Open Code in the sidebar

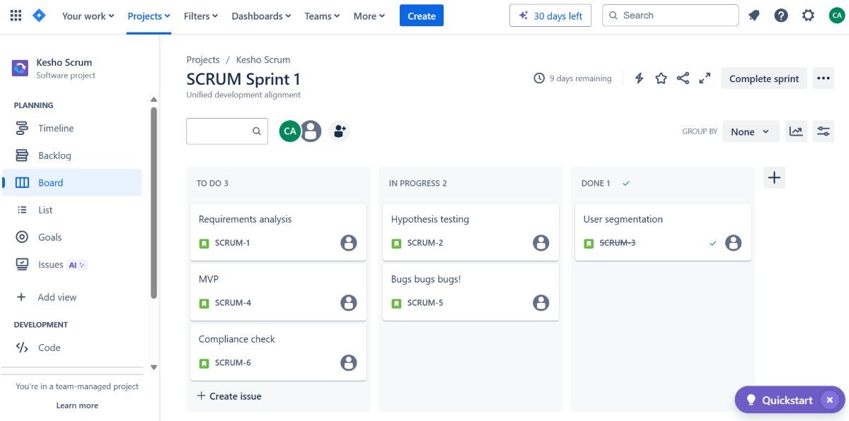(x=72, y=348)
